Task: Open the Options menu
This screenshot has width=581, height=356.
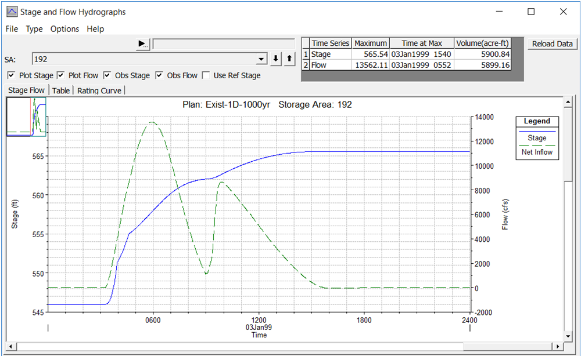Action: coord(64,29)
